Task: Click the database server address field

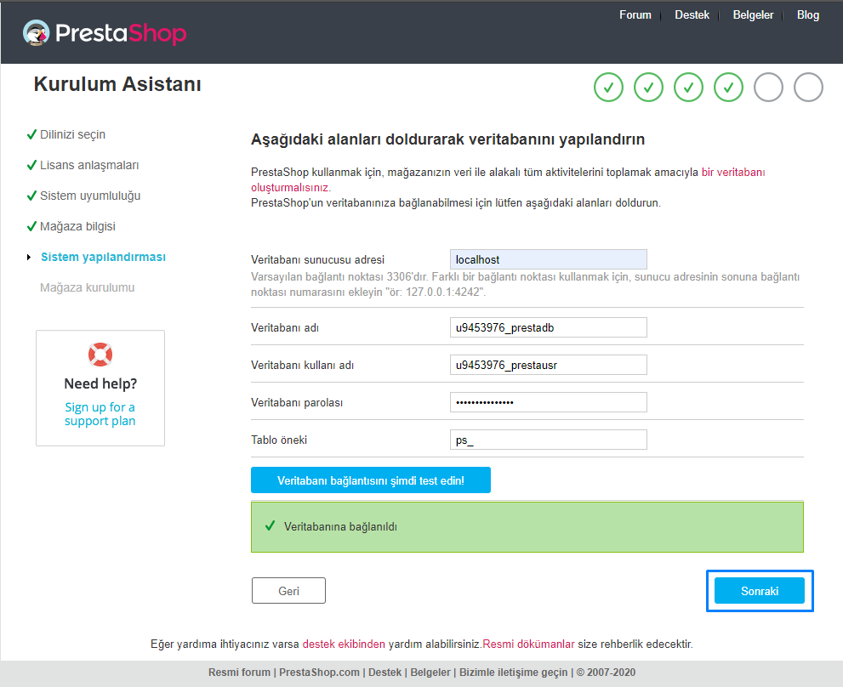Action: [x=549, y=259]
